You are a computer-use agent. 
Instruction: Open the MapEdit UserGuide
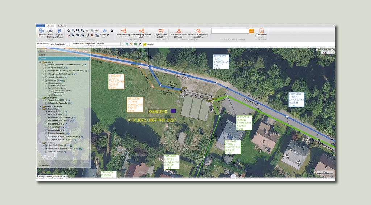[x=59, y=31]
